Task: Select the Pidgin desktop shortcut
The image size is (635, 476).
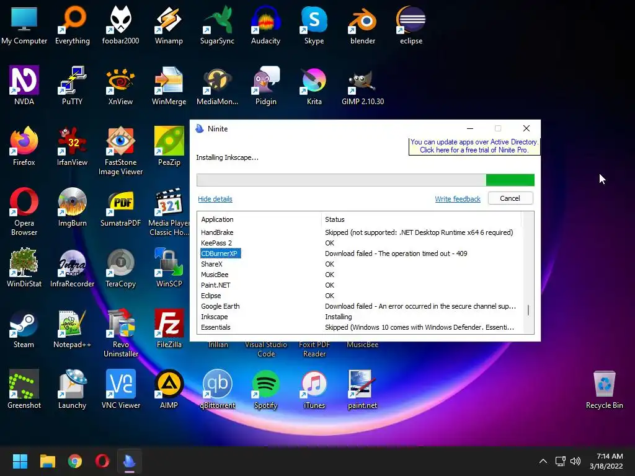Action: pyautogui.click(x=265, y=86)
